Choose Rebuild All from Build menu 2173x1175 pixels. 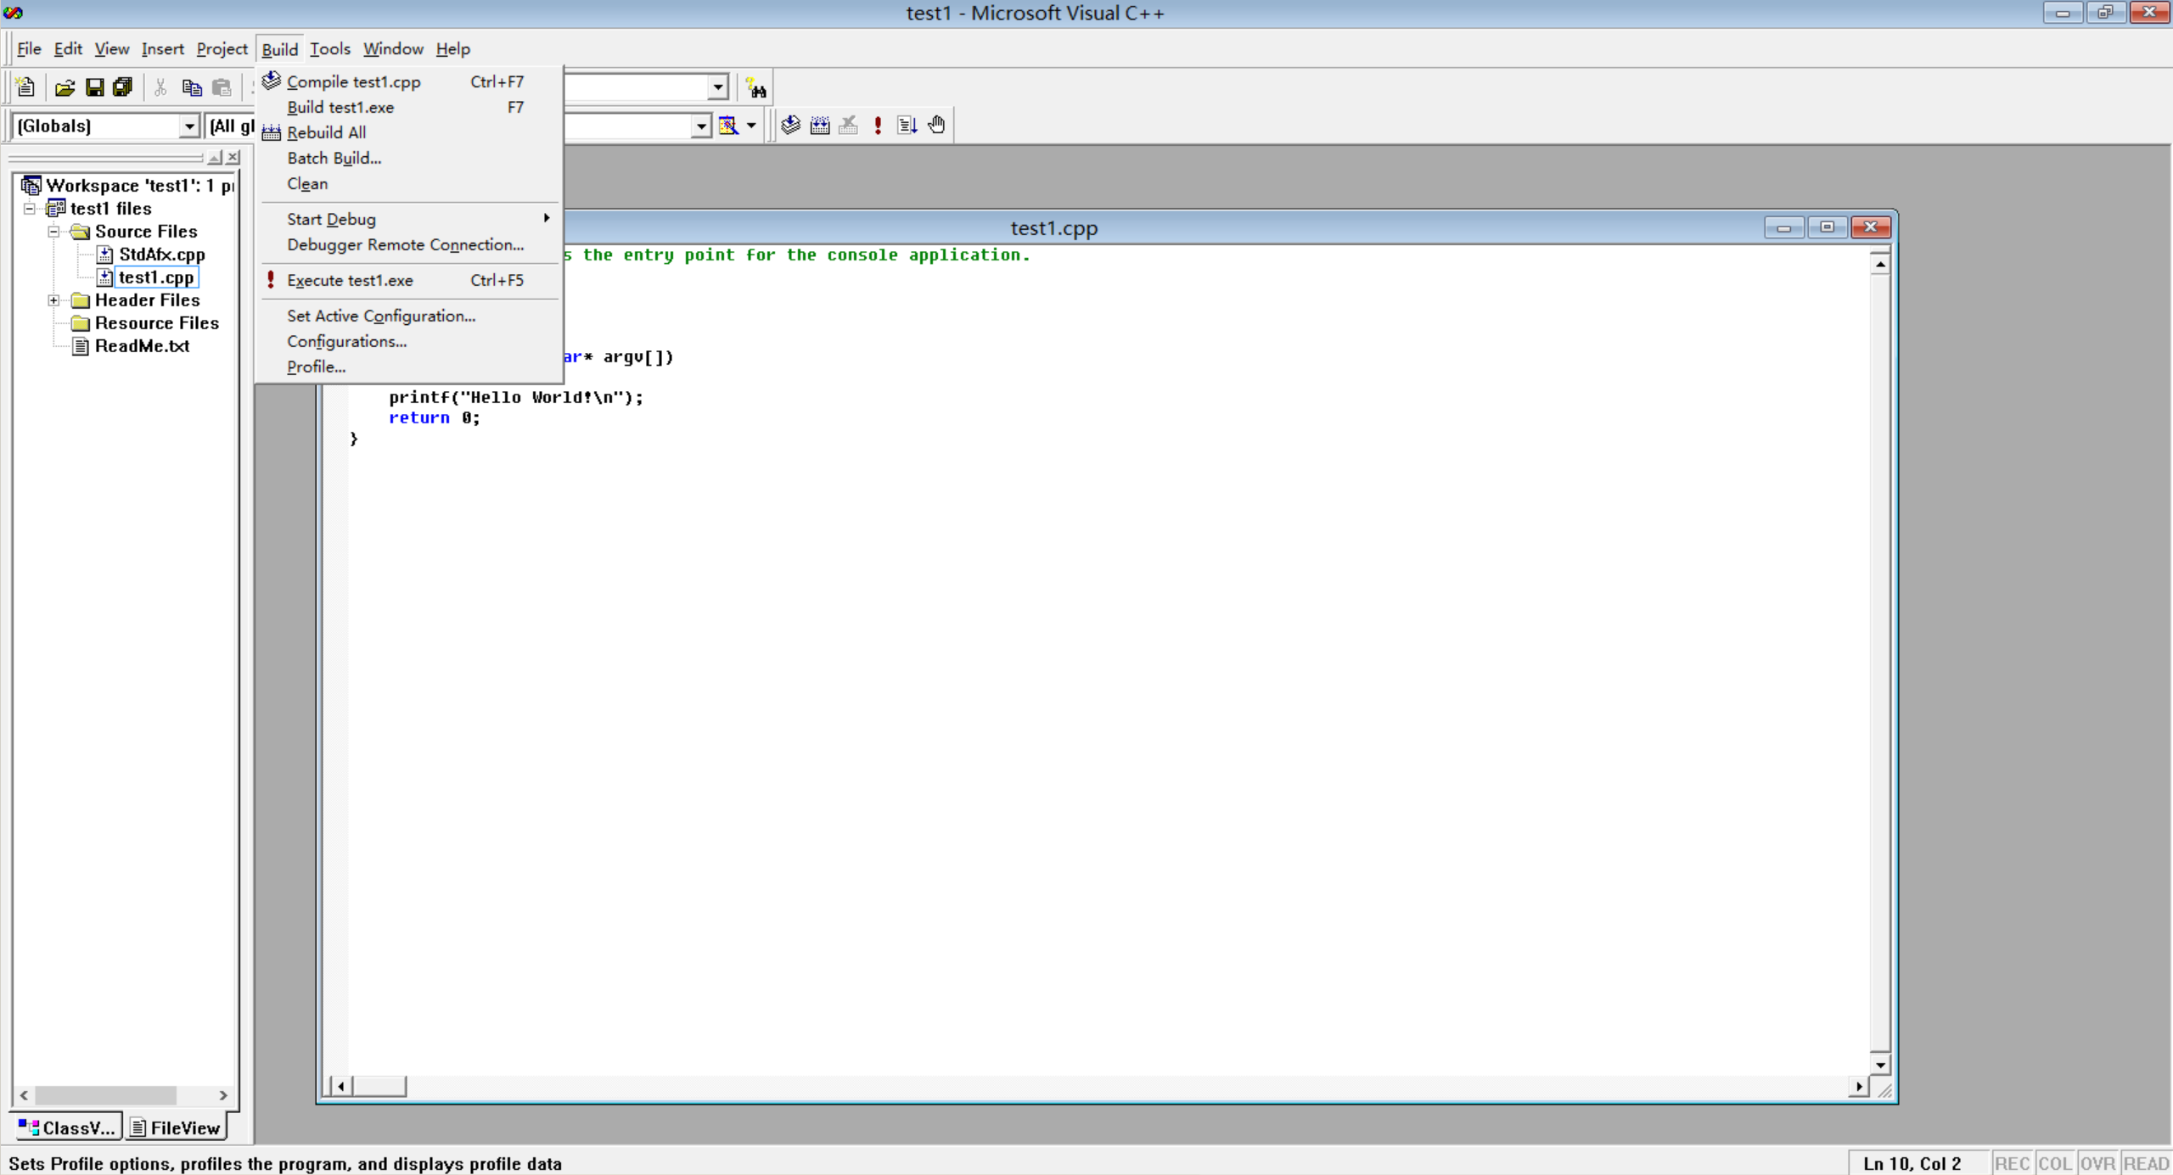click(x=327, y=133)
